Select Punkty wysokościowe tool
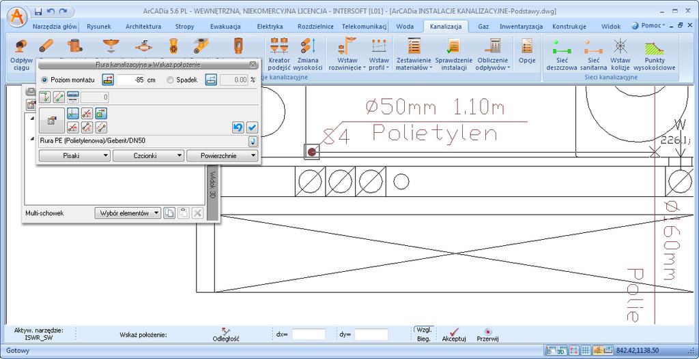699x359 pixels. click(x=654, y=54)
